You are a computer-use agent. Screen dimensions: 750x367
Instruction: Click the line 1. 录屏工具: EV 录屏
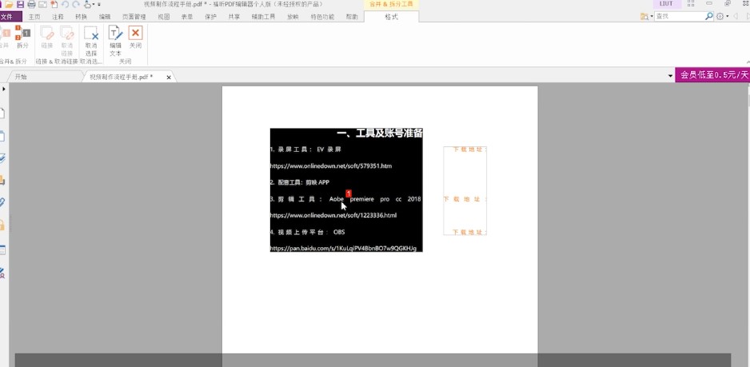[305, 150]
